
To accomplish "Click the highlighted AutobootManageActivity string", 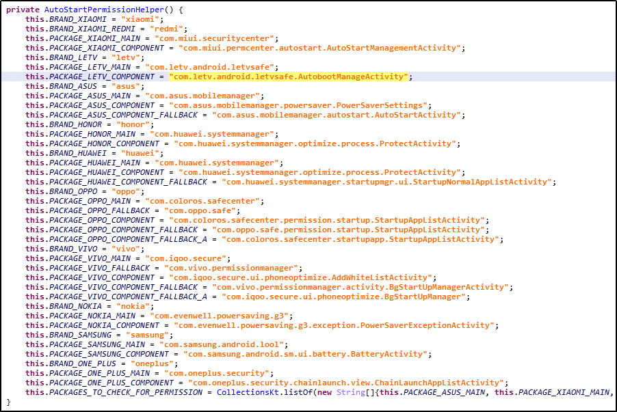I will 289,77.
